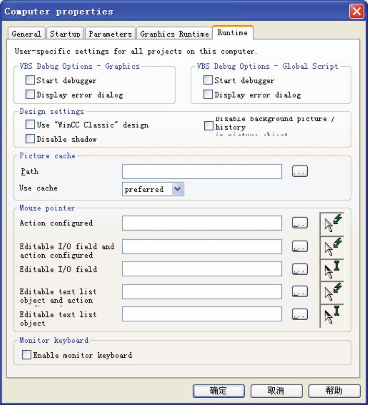The width and height of the screenshot is (368, 405).
Task: Enable monitor keyboard checkbox
Action: click(x=27, y=355)
